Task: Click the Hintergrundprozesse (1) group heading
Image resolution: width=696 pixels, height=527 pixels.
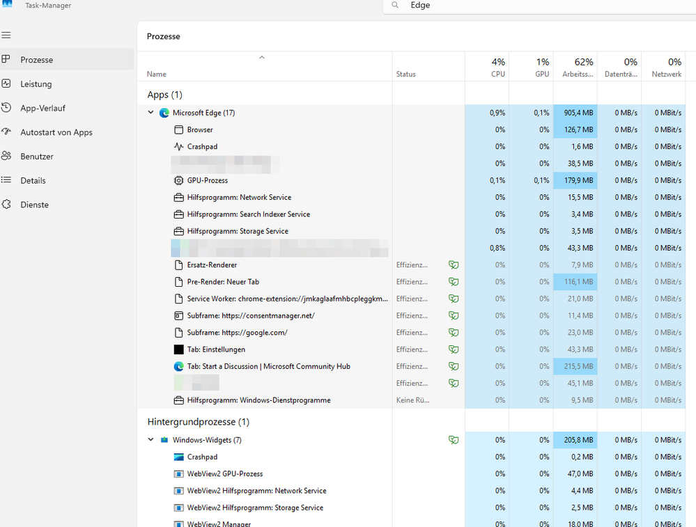Action: (199, 422)
